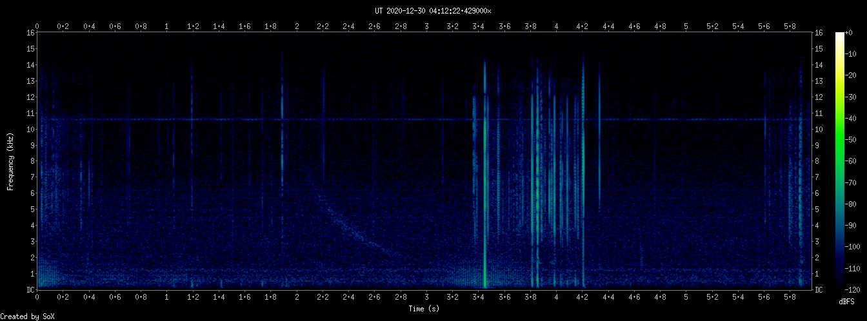Click the 10 kHz tick on right frequency axis

pyautogui.click(x=819, y=130)
